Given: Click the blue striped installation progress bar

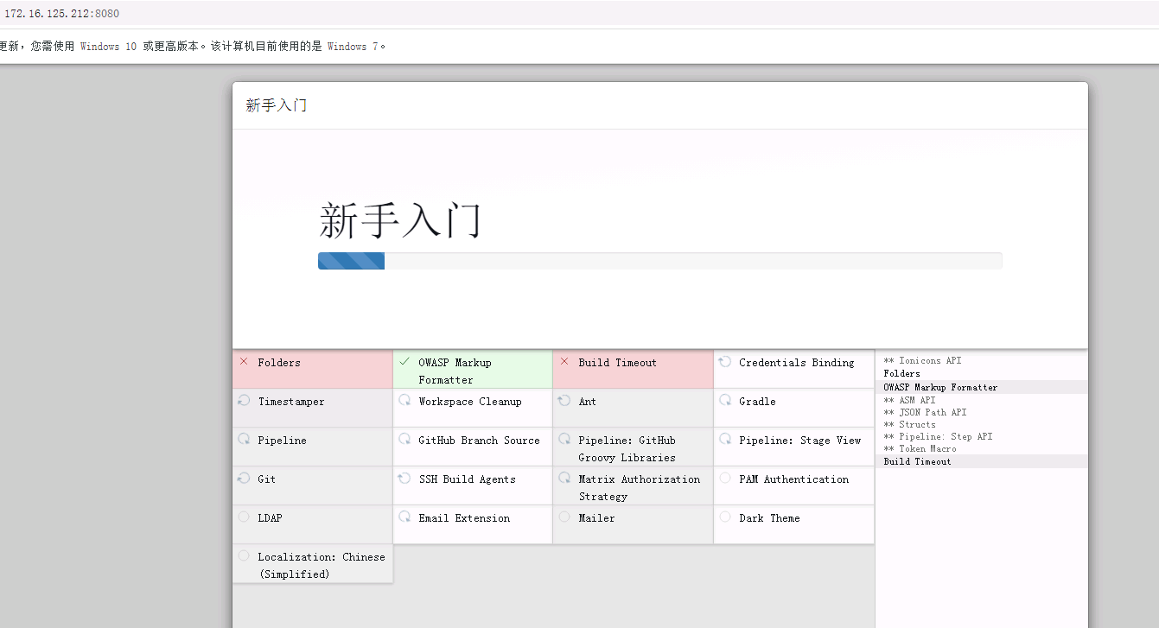Looking at the screenshot, I should click(352, 261).
